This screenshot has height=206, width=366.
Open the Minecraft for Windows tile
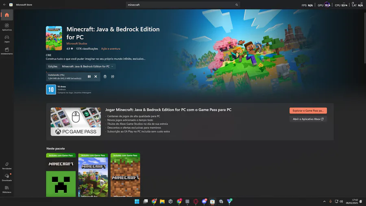[93, 175]
